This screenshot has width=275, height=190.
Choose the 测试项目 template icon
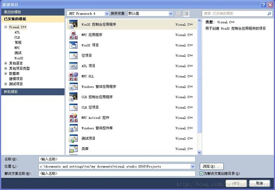point(73,138)
